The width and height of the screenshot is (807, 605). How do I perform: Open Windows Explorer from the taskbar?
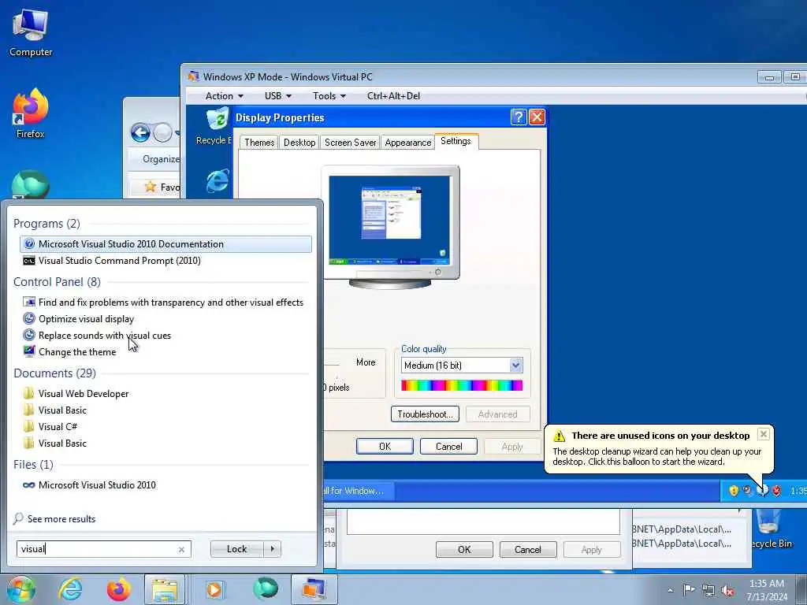(164, 589)
